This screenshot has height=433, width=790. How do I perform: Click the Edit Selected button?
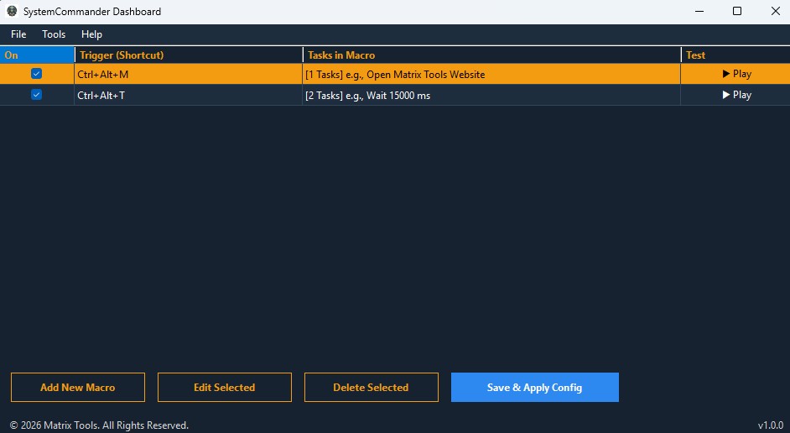pos(224,387)
